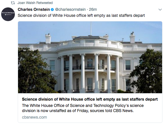This screenshot has height=128, width=165.
Task: Open the bold article headline in card
Action: 90,99
